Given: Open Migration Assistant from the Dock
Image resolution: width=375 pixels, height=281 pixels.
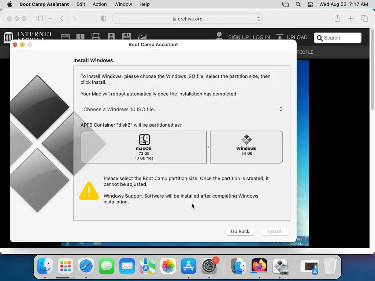Looking at the screenshot, I should (238, 266).
